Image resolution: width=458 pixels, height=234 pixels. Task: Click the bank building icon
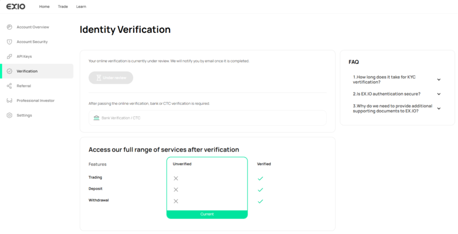pos(96,118)
